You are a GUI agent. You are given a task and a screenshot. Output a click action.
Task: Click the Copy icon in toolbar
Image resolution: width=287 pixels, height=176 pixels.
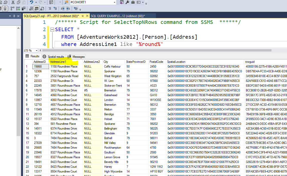pos(19,2)
